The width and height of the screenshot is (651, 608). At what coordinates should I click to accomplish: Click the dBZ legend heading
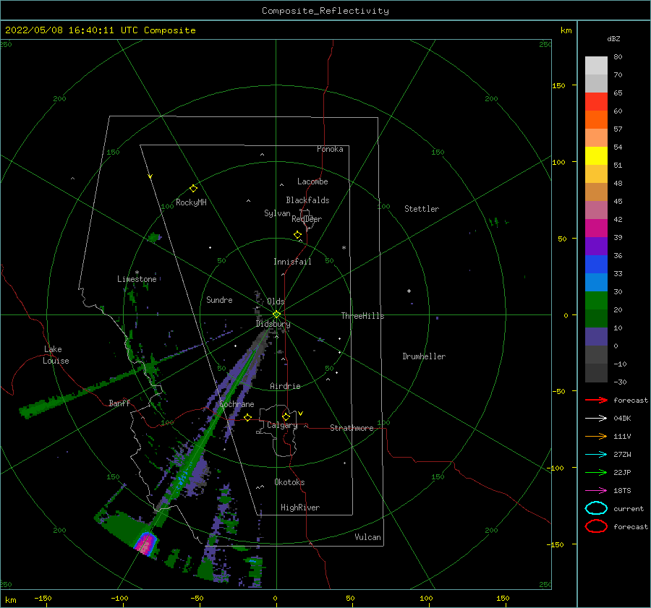click(613, 38)
